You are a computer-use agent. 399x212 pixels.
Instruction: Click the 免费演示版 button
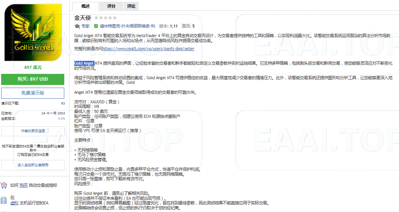33,93
